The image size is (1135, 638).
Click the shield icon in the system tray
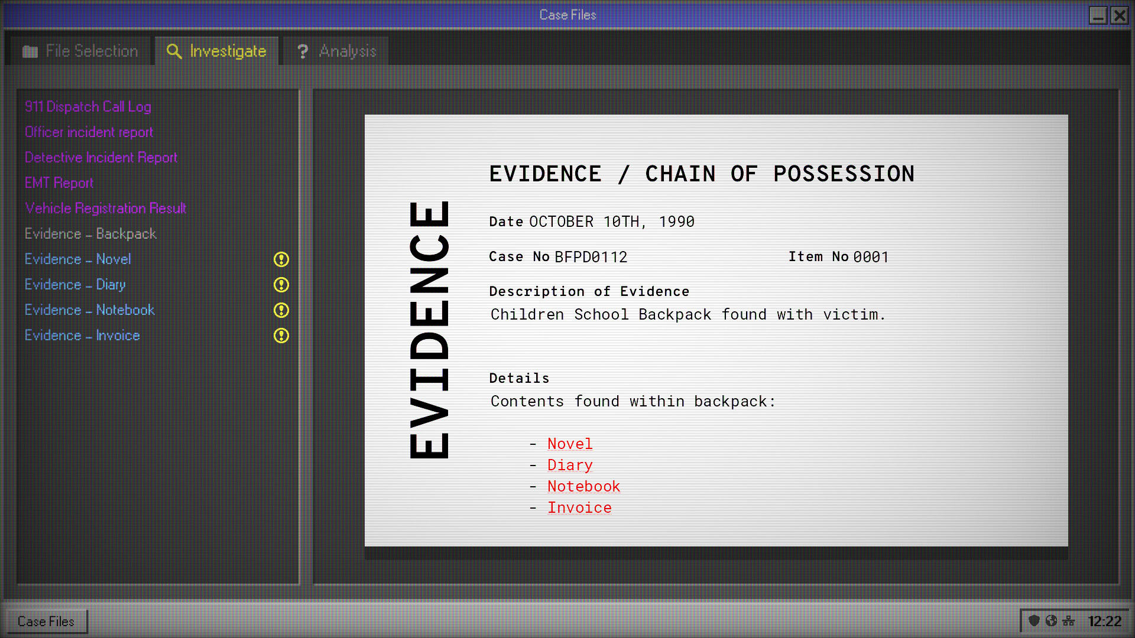coord(1034,621)
